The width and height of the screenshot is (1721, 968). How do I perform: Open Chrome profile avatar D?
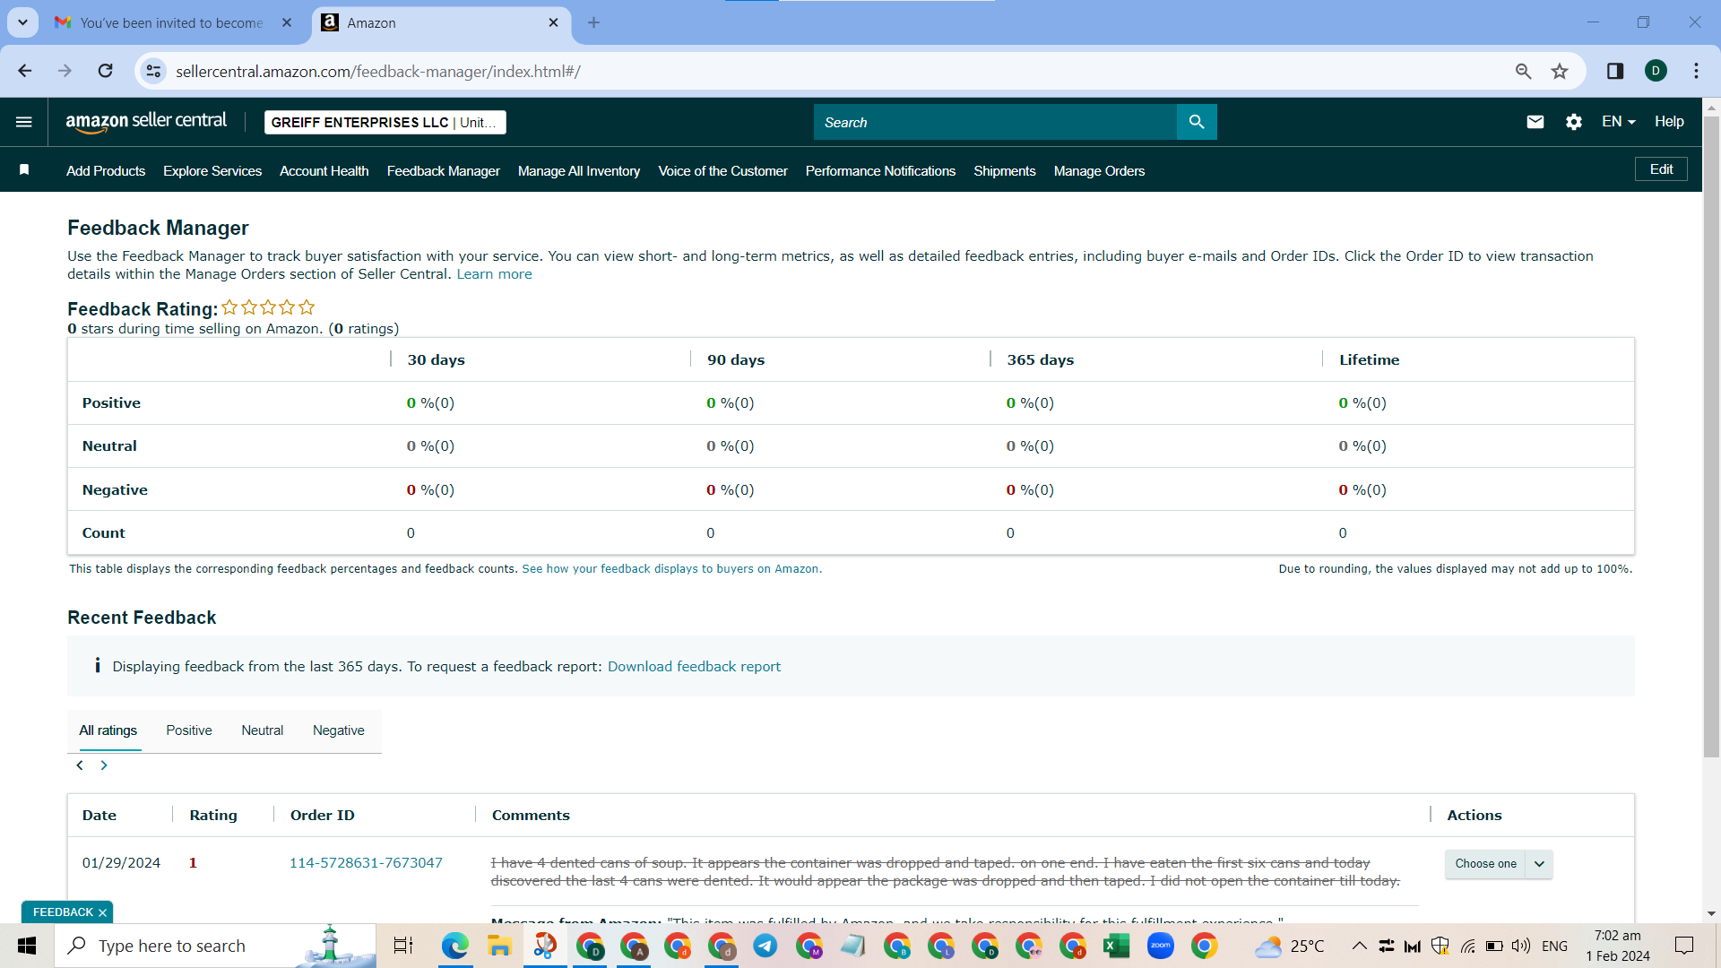[x=1656, y=71]
